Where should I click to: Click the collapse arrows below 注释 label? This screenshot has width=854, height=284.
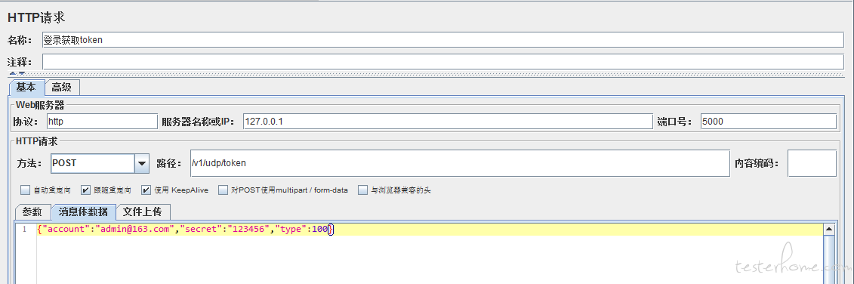coord(17,73)
